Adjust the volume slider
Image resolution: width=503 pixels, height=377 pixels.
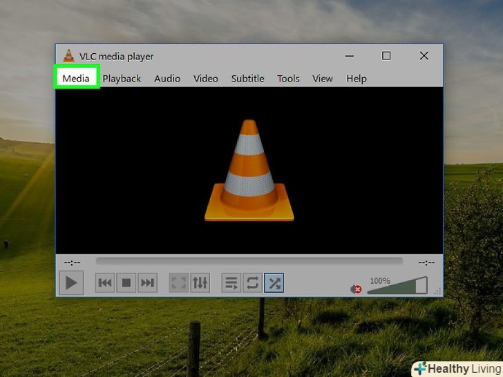coord(397,285)
